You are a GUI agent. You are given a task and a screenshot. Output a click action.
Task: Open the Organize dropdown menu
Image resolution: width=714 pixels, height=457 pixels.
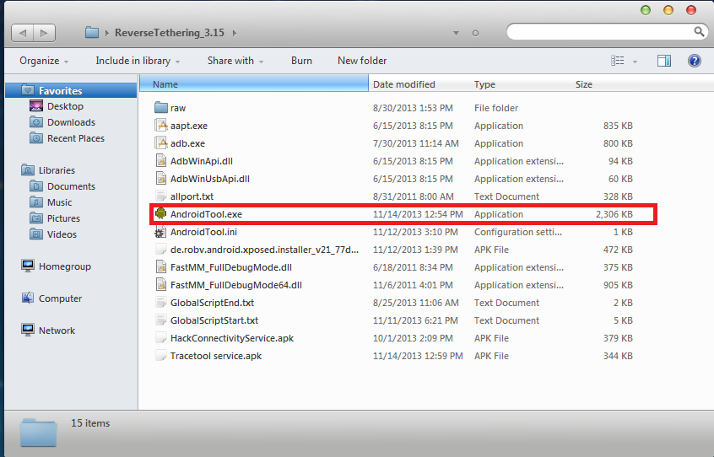44,61
